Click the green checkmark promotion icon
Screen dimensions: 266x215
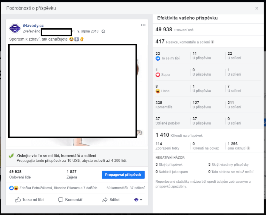[x=12, y=156]
